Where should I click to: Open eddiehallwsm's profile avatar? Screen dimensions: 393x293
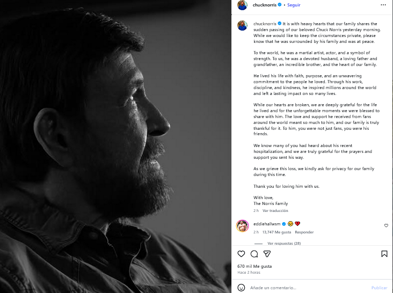[242, 226]
